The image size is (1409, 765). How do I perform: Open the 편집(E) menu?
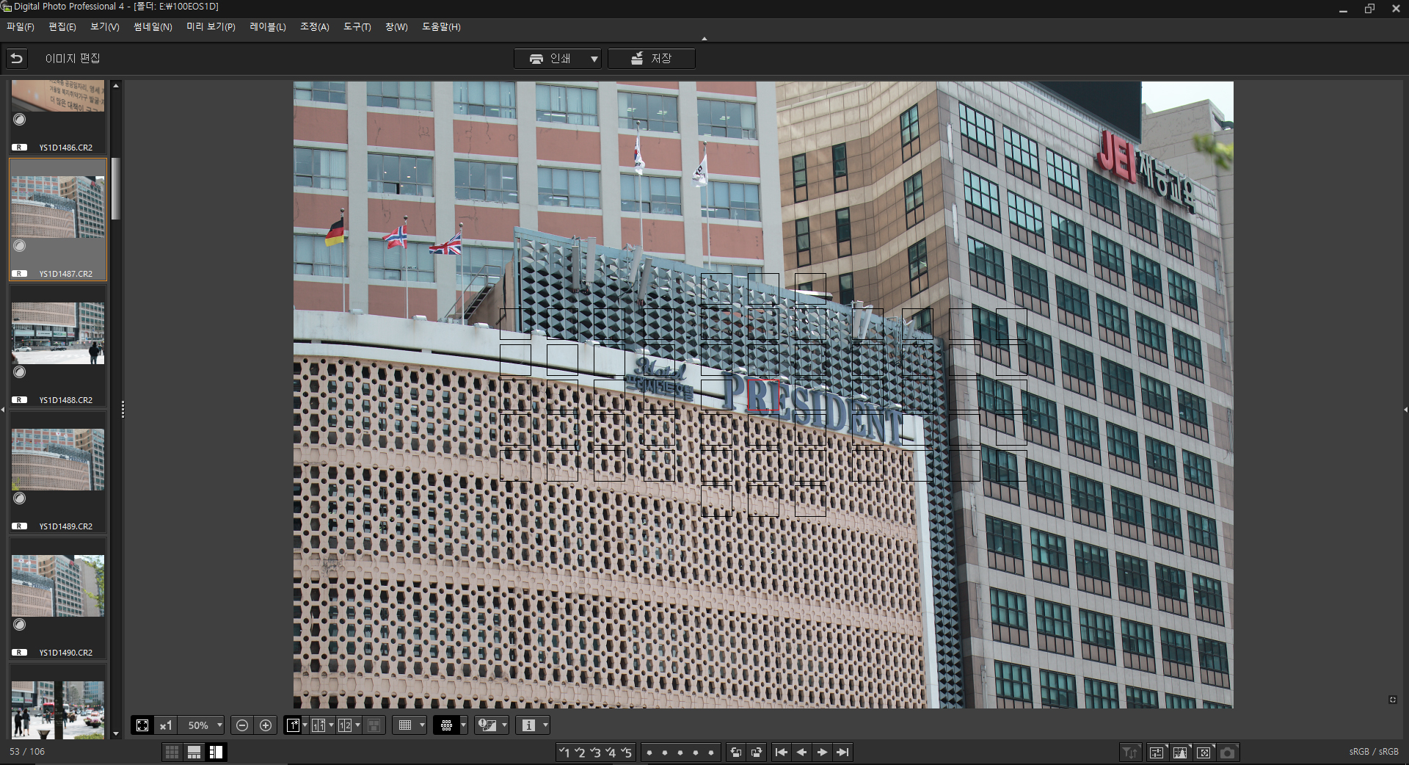click(x=62, y=27)
